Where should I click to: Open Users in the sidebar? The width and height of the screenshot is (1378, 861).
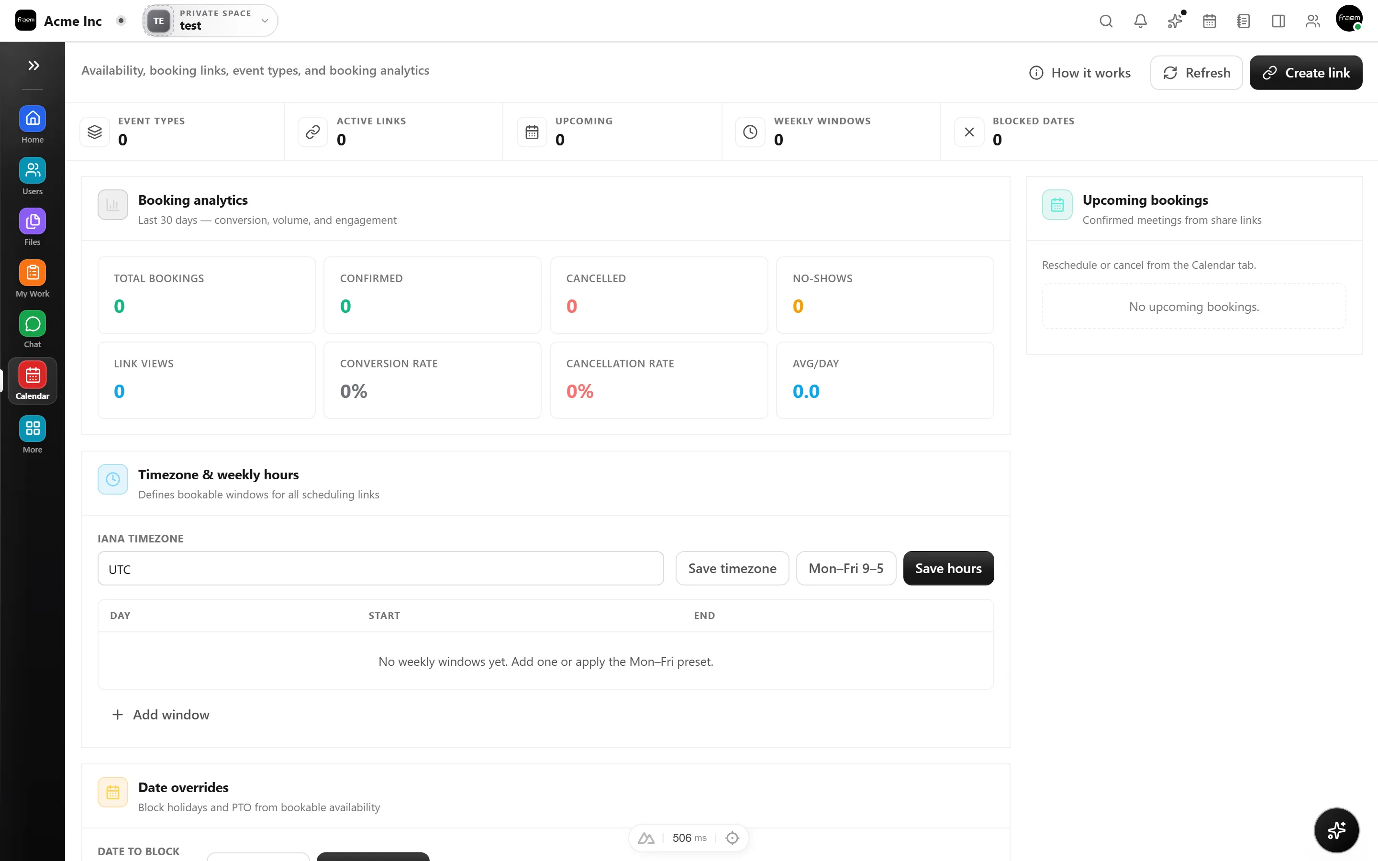33,176
